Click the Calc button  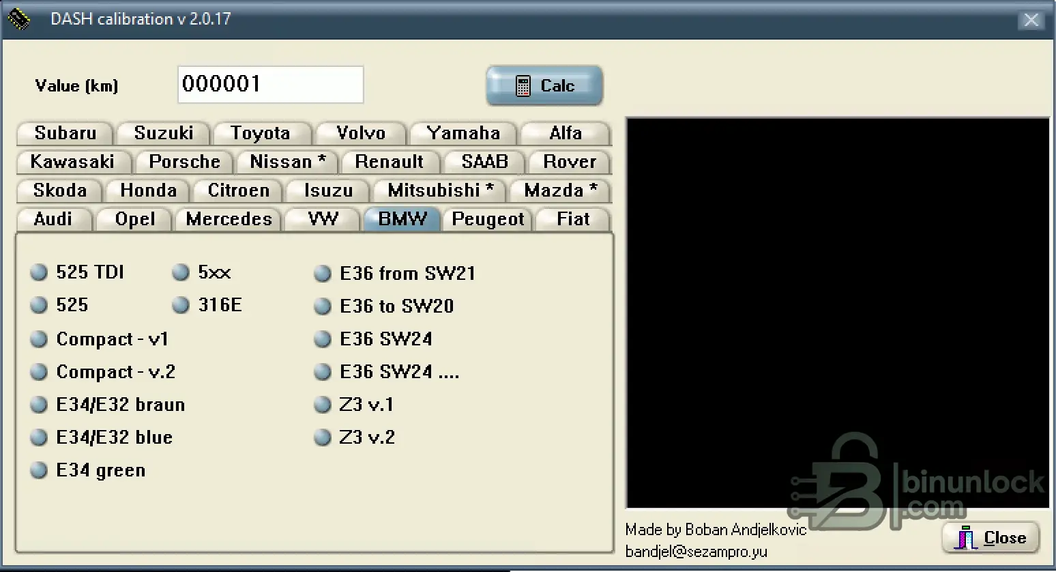(x=544, y=86)
